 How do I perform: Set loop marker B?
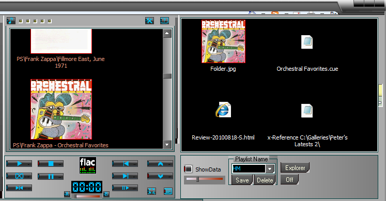[x=106, y=194]
